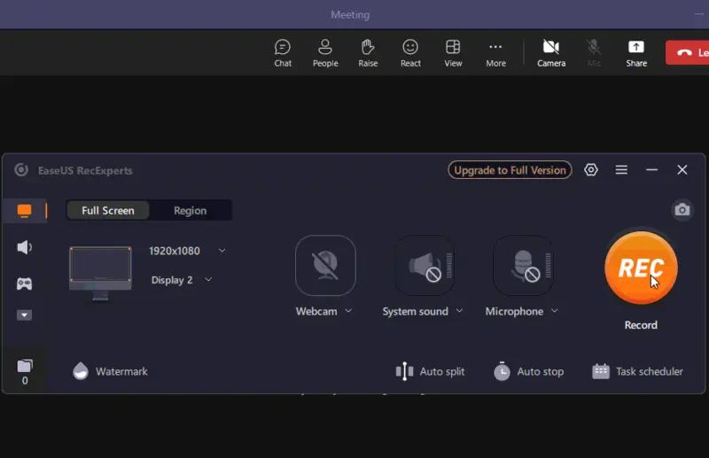Screen dimensions: 709x458
Task: Select audio recording mode speaker icon
Action: 25,247
